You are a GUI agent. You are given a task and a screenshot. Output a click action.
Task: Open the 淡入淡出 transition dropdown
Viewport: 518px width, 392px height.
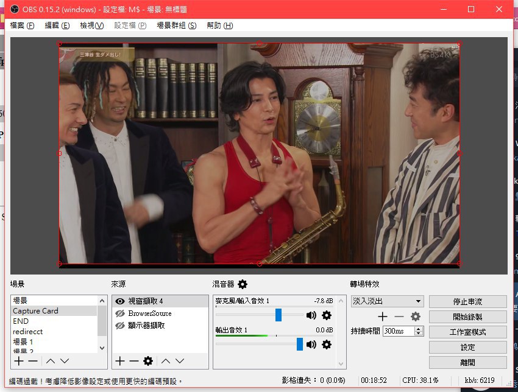387,301
